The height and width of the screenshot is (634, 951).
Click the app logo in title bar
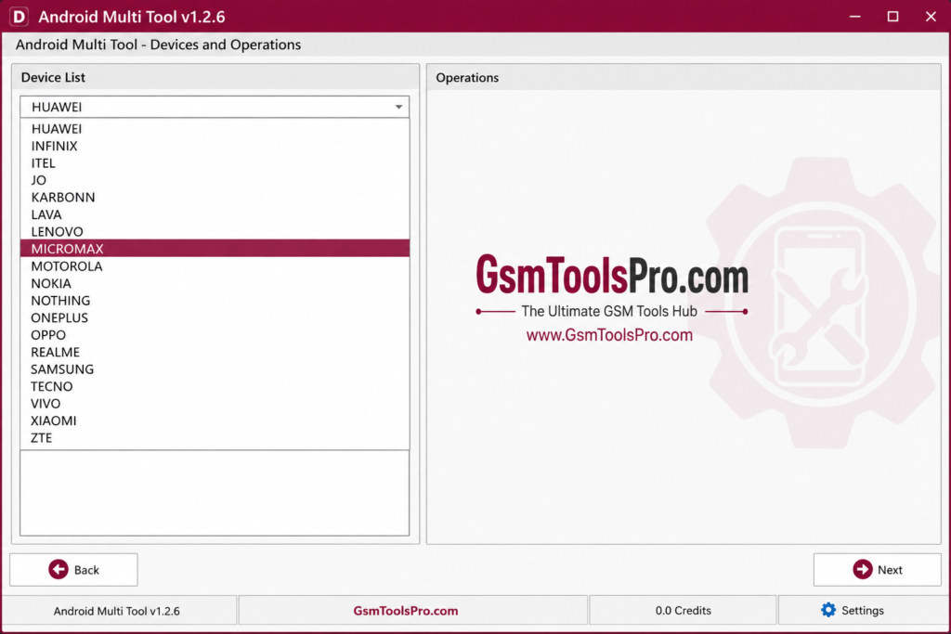(x=19, y=17)
